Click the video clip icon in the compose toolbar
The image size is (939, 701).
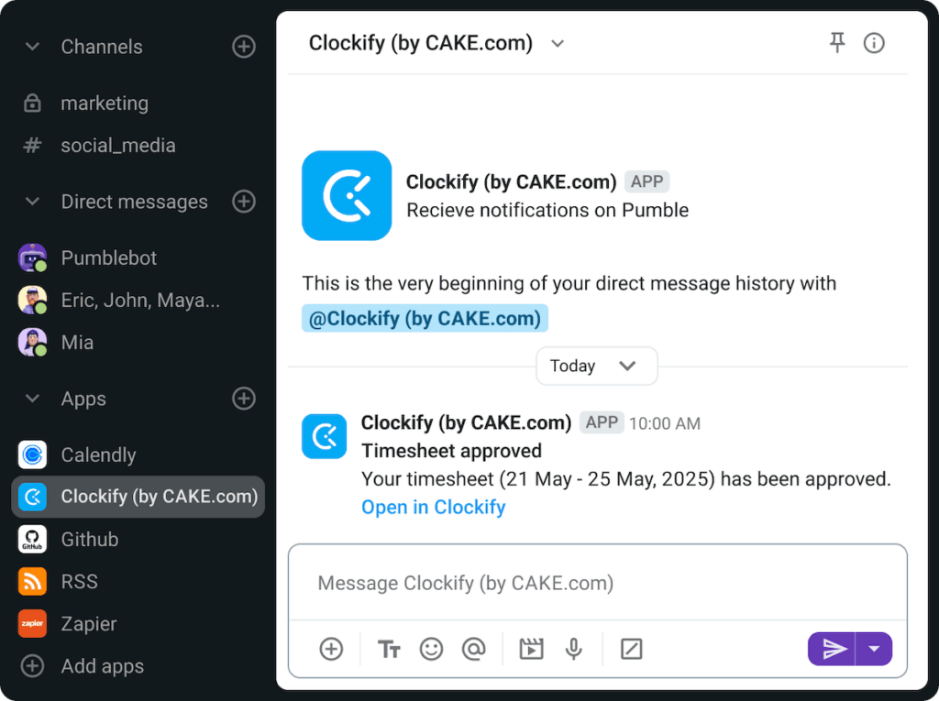pos(531,649)
